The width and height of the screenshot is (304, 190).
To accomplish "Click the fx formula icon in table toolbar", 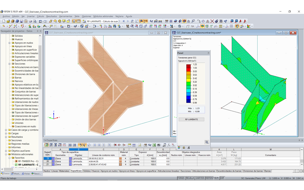I will coord(168,145).
